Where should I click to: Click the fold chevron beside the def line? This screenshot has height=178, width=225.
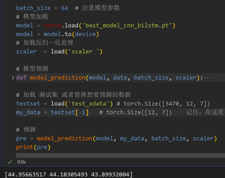[x=12, y=77]
